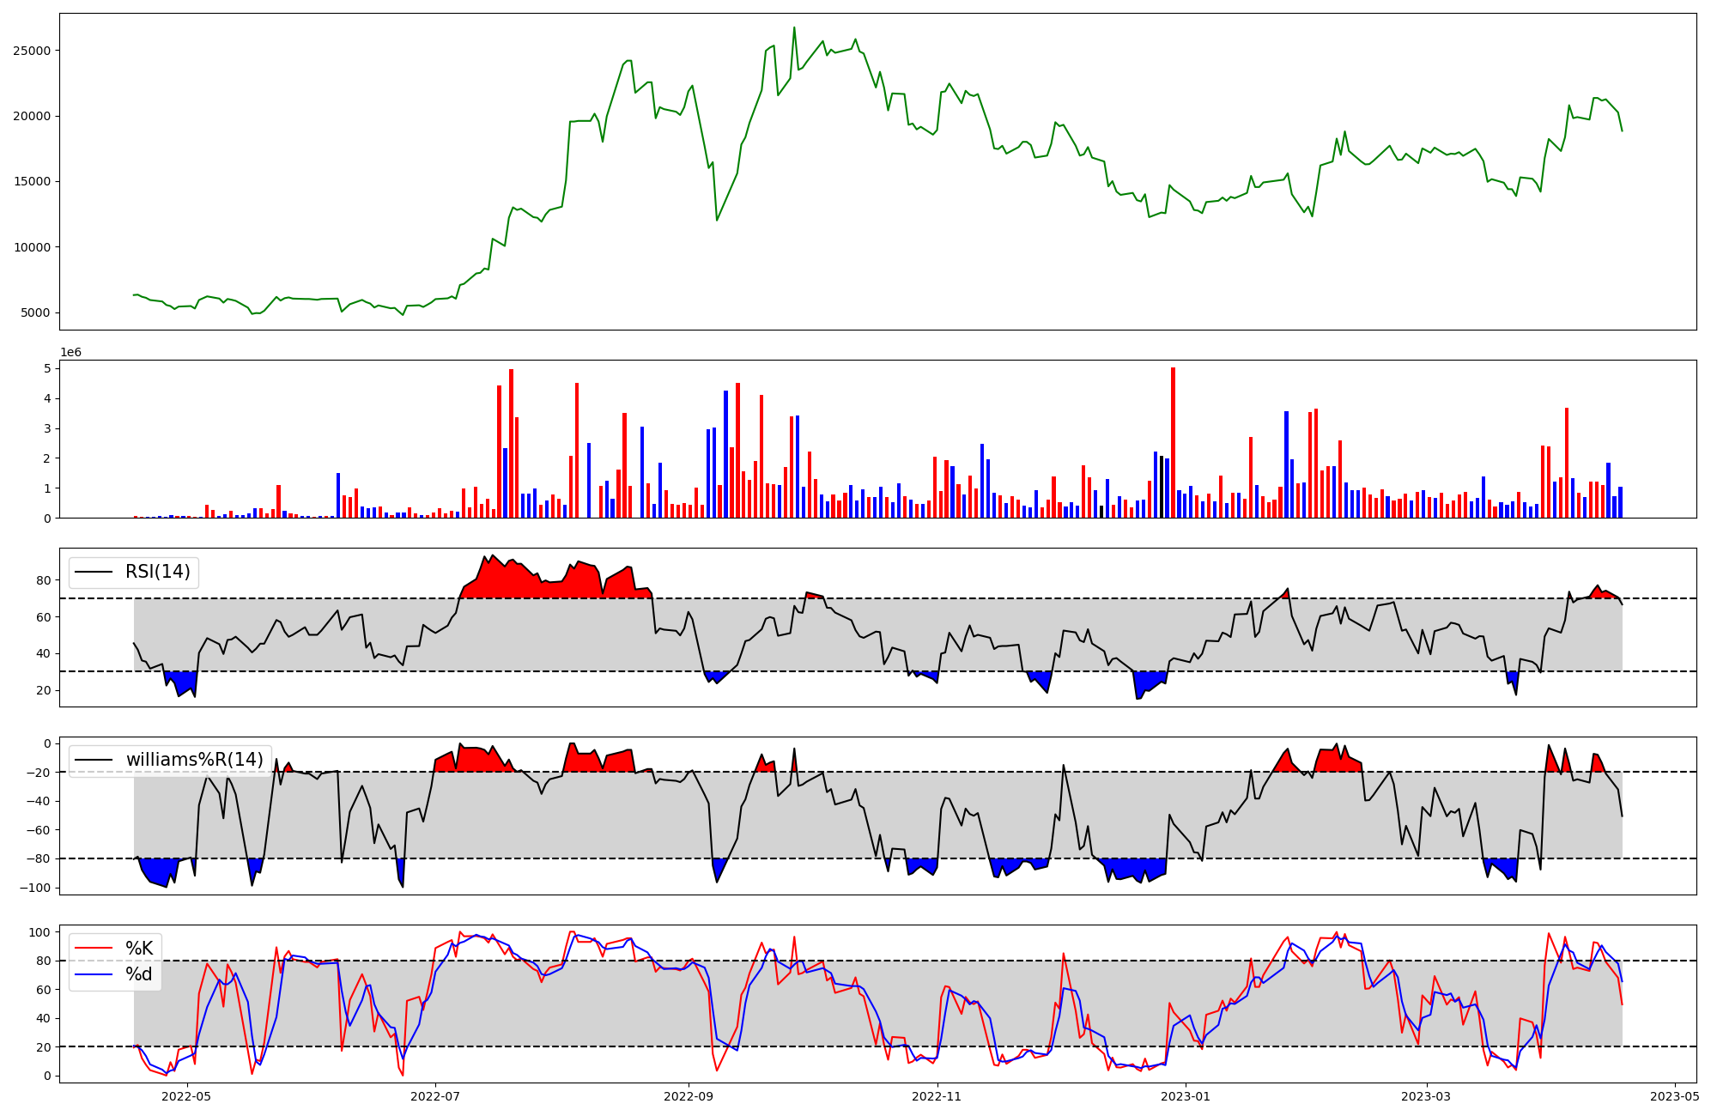Click the 2022-05 x-axis date label
The image size is (1717, 1116).
point(186,1096)
